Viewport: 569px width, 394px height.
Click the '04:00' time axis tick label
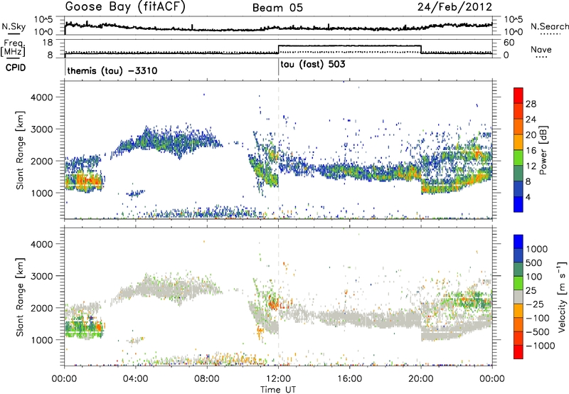tap(135, 379)
